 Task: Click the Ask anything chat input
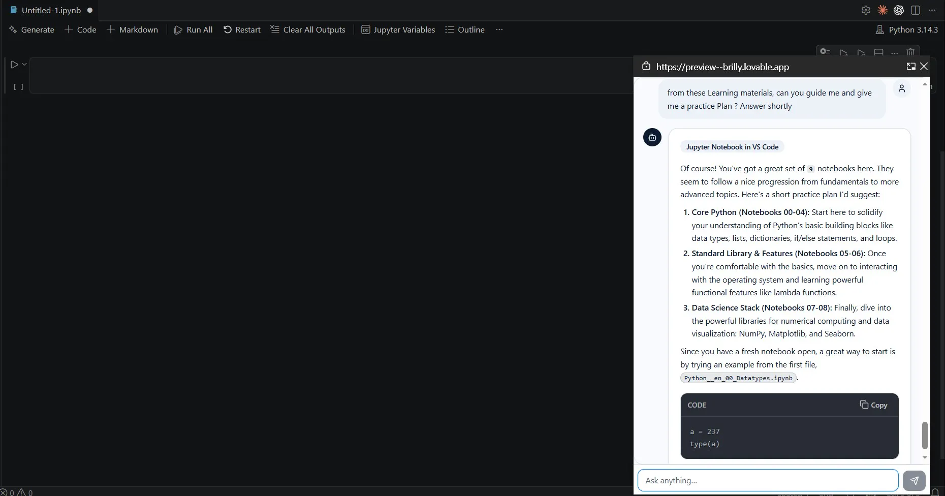point(768,480)
